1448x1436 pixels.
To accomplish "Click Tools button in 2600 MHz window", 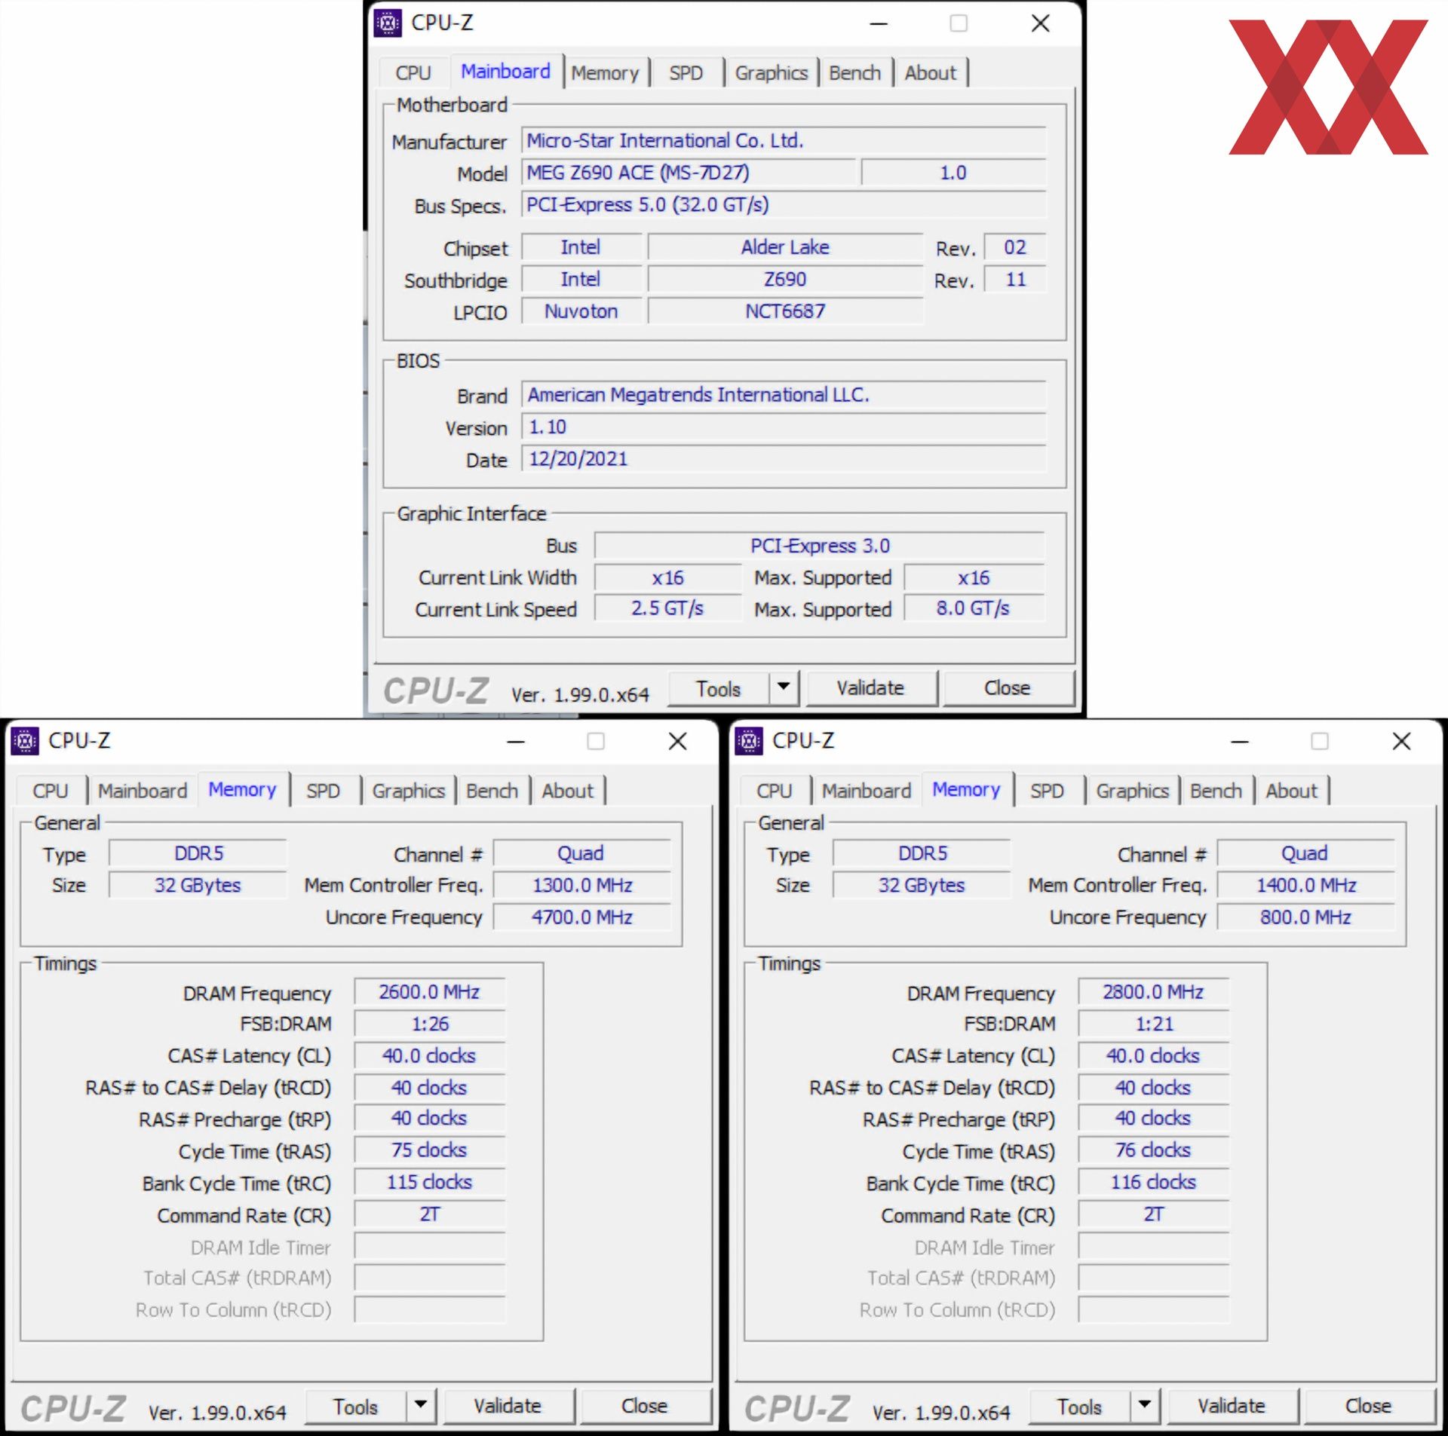I will [356, 1406].
